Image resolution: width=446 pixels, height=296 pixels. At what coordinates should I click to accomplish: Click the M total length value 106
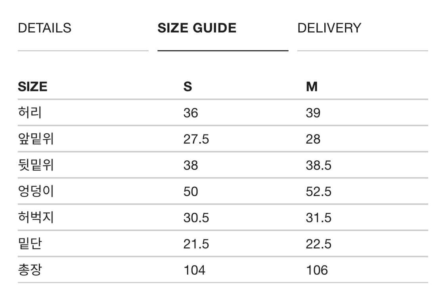pyautogui.click(x=317, y=270)
